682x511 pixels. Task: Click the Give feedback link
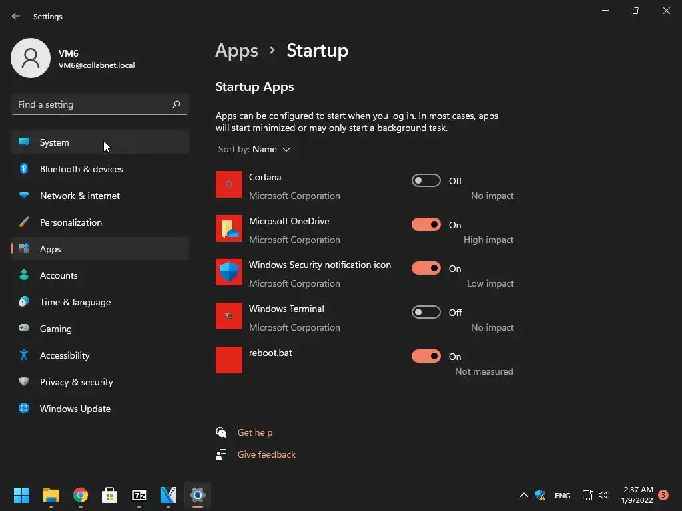coord(266,454)
